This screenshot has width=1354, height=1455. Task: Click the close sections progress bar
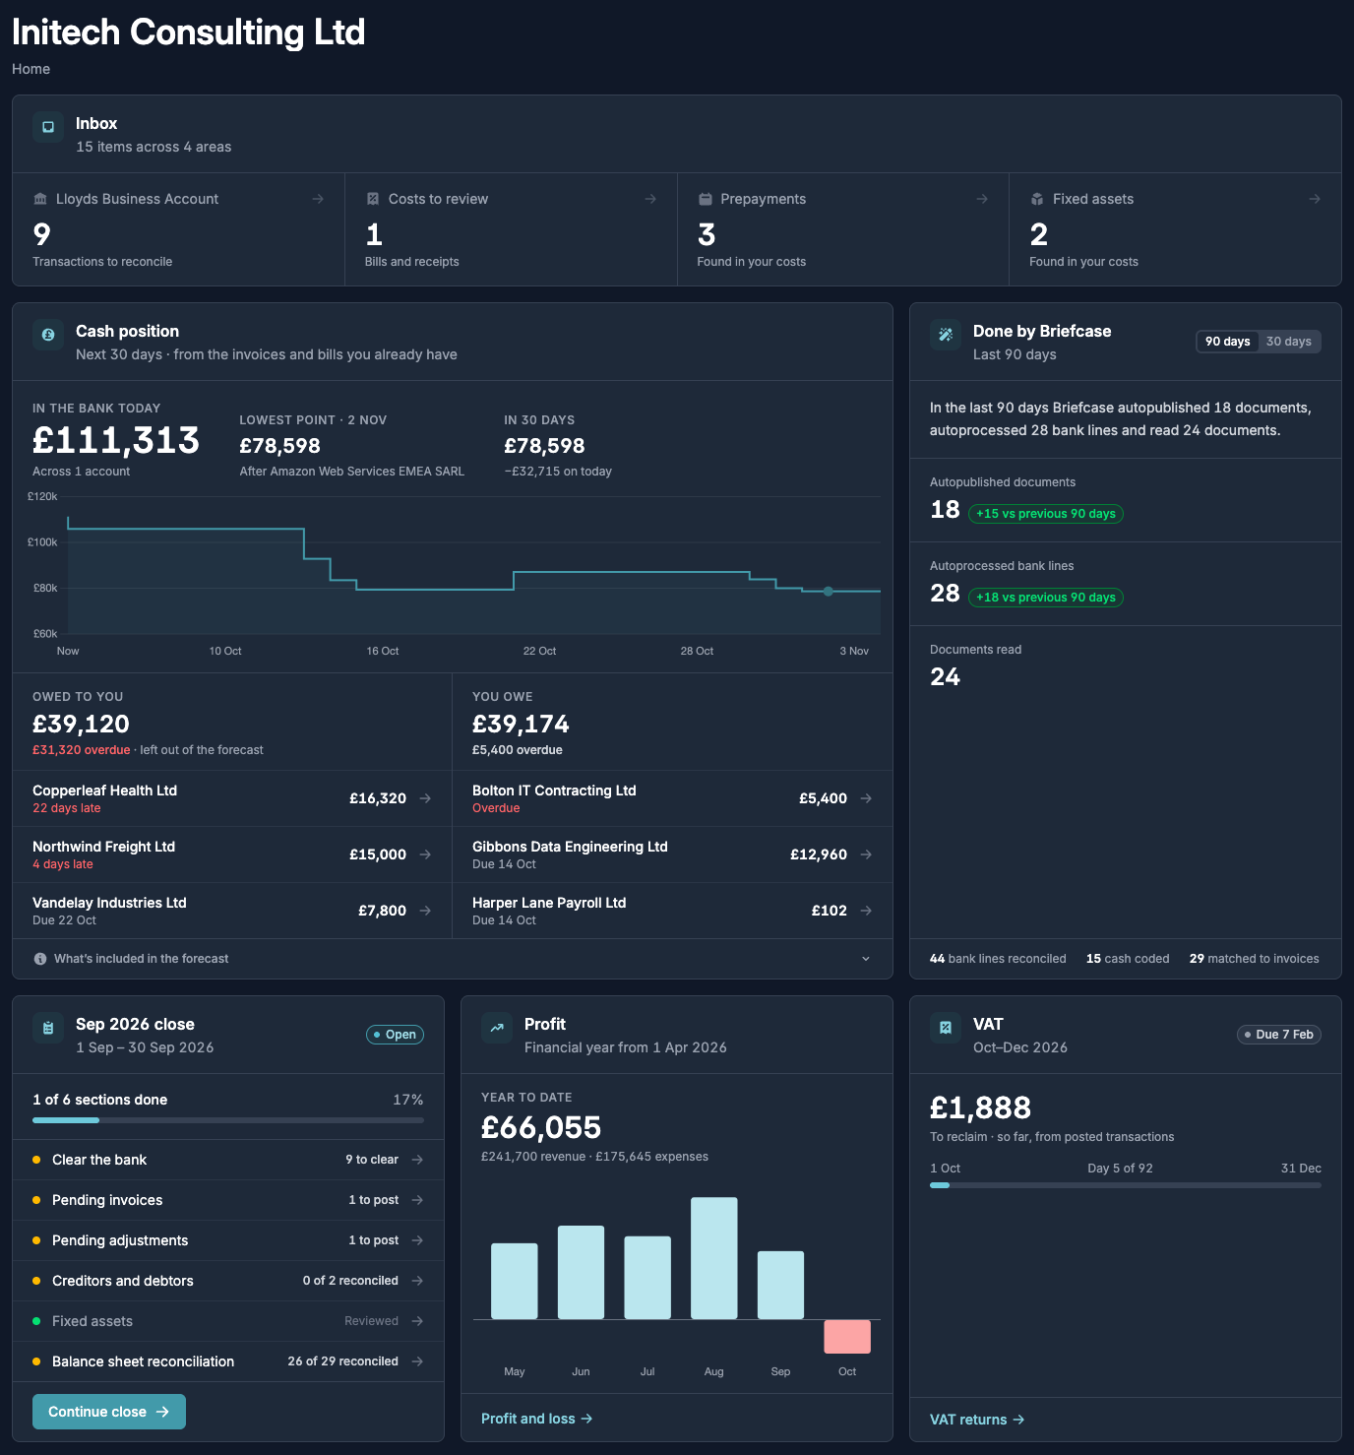pyautogui.click(x=228, y=1120)
